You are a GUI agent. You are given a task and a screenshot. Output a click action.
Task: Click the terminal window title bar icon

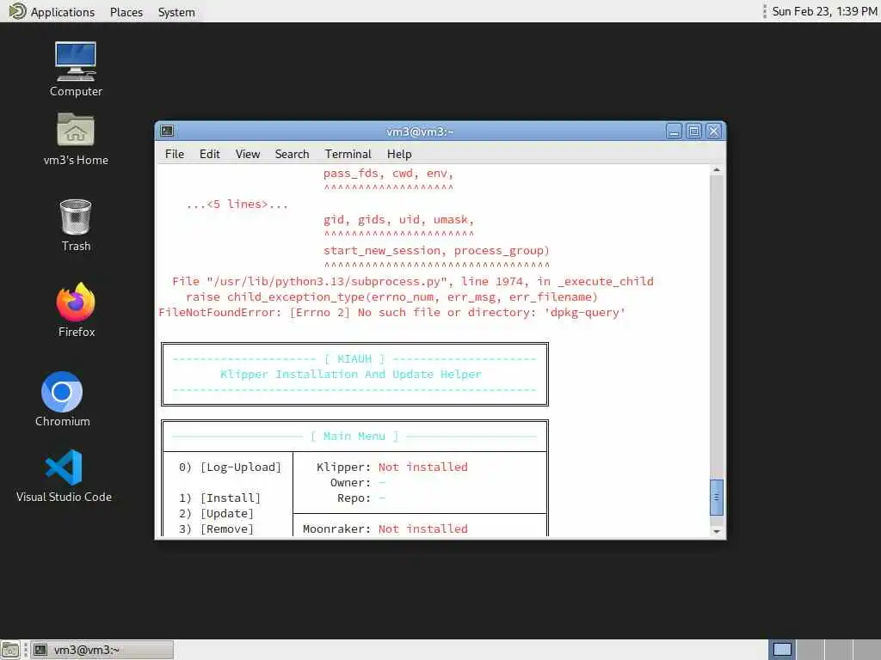(167, 131)
